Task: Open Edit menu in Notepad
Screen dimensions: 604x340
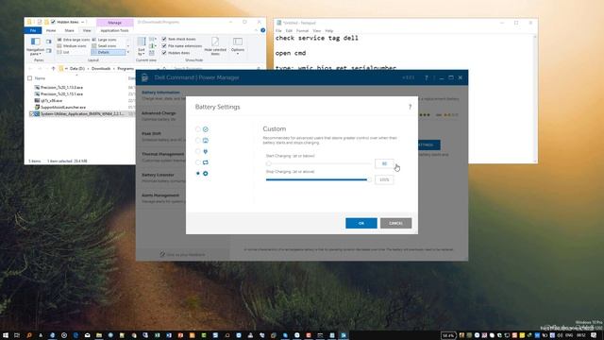Action: (x=289, y=31)
